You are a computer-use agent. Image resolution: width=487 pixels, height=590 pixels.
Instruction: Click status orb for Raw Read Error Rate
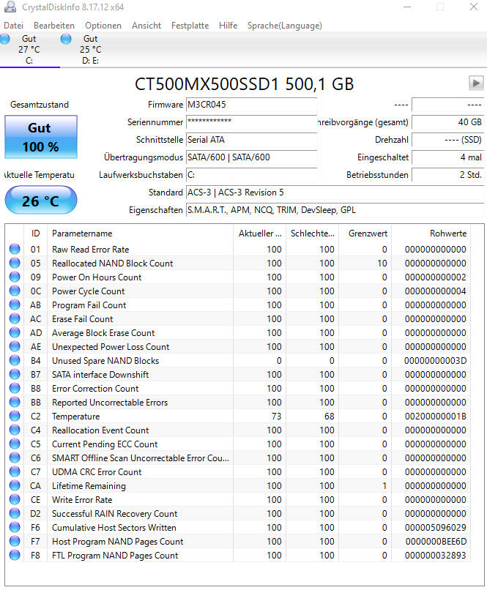pos(15,249)
